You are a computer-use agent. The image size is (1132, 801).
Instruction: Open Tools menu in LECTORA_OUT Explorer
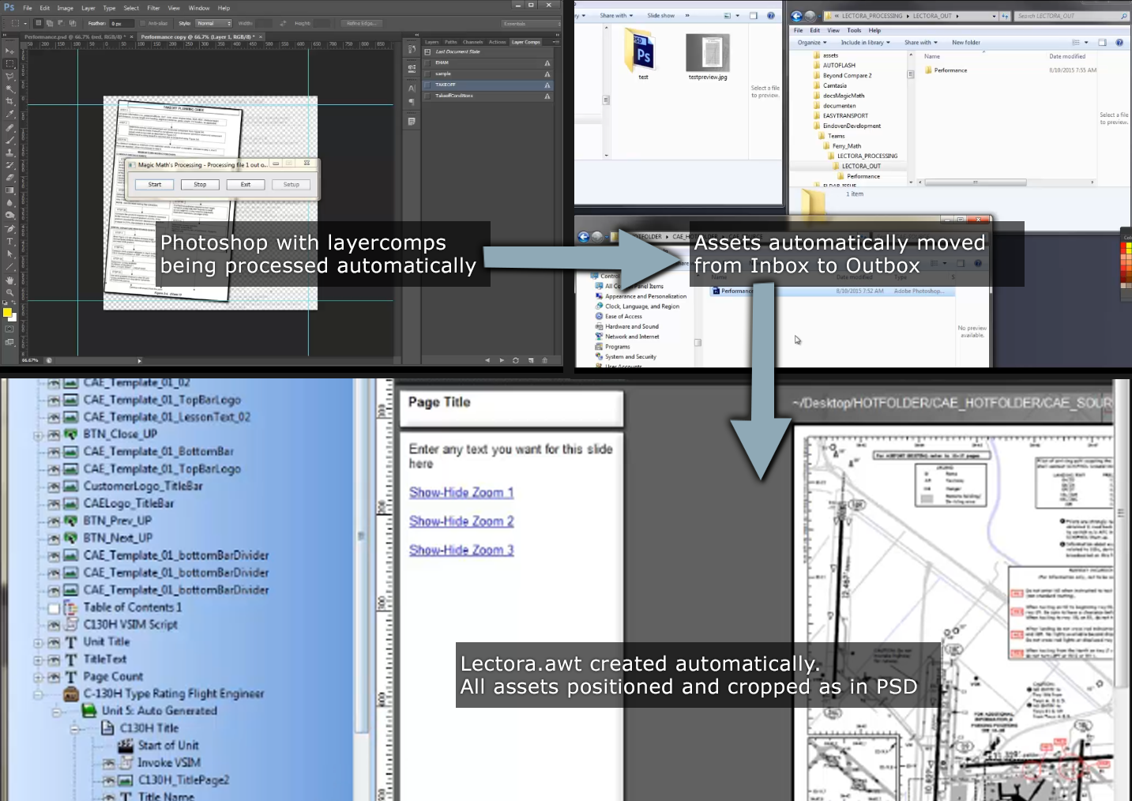point(854,30)
